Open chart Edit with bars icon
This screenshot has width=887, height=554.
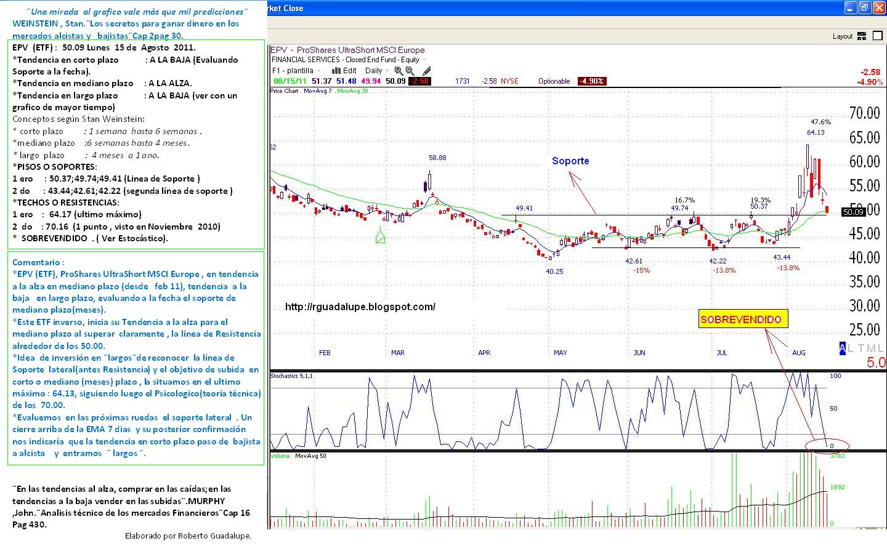click(344, 71)
